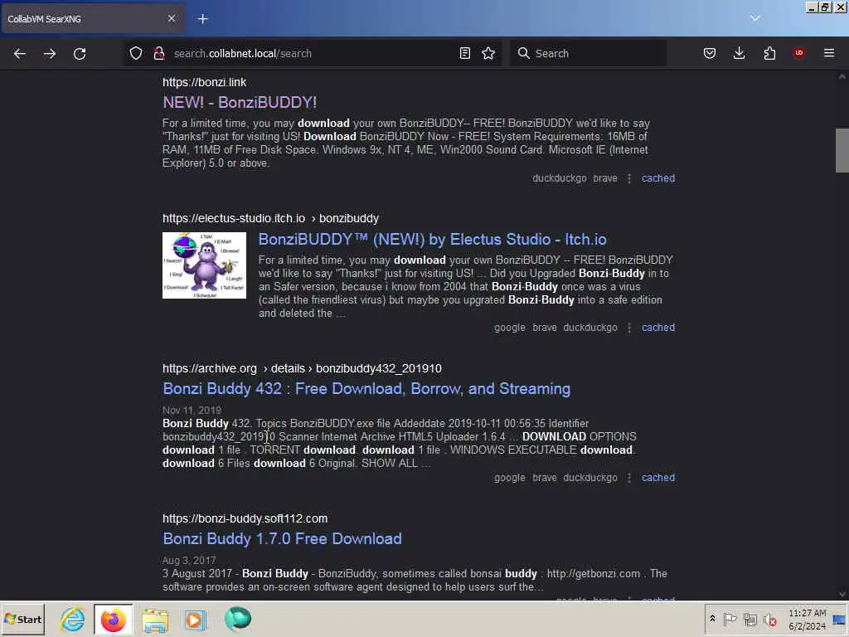
Task: Launch Windows Media Player from taskbar
Action: click(196, 620)
